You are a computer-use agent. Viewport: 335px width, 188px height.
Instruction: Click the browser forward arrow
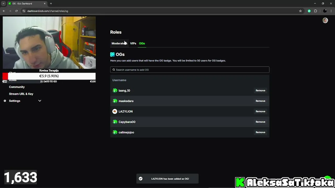10,11
